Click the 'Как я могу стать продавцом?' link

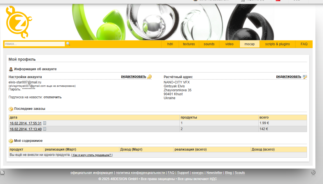(x=92, y=155)
